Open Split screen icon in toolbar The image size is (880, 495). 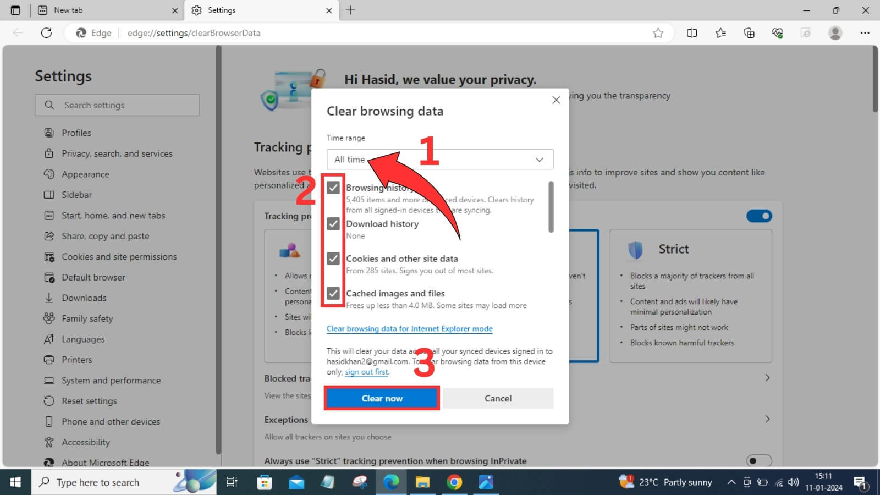click(691, 33)
